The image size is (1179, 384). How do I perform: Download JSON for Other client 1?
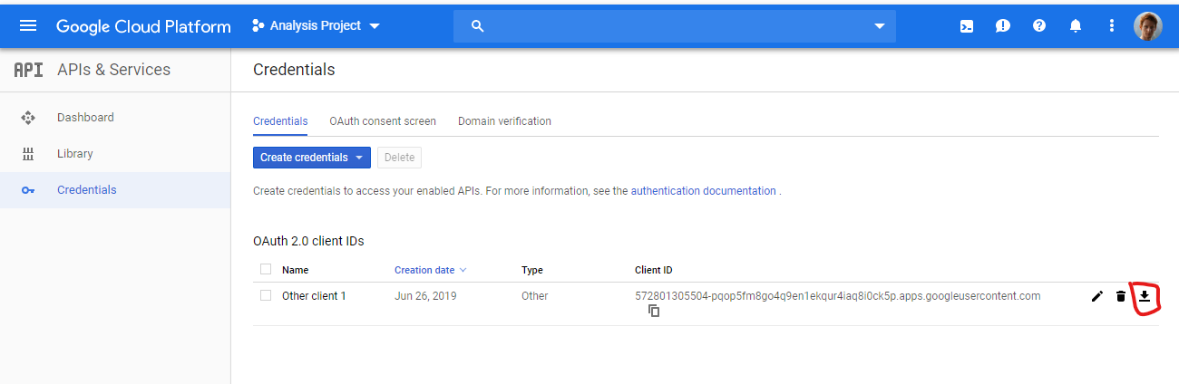point(1145,296)
